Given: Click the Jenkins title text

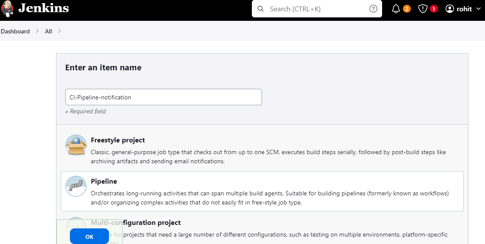Looking at the screenshot, I should tap(43, 8).
